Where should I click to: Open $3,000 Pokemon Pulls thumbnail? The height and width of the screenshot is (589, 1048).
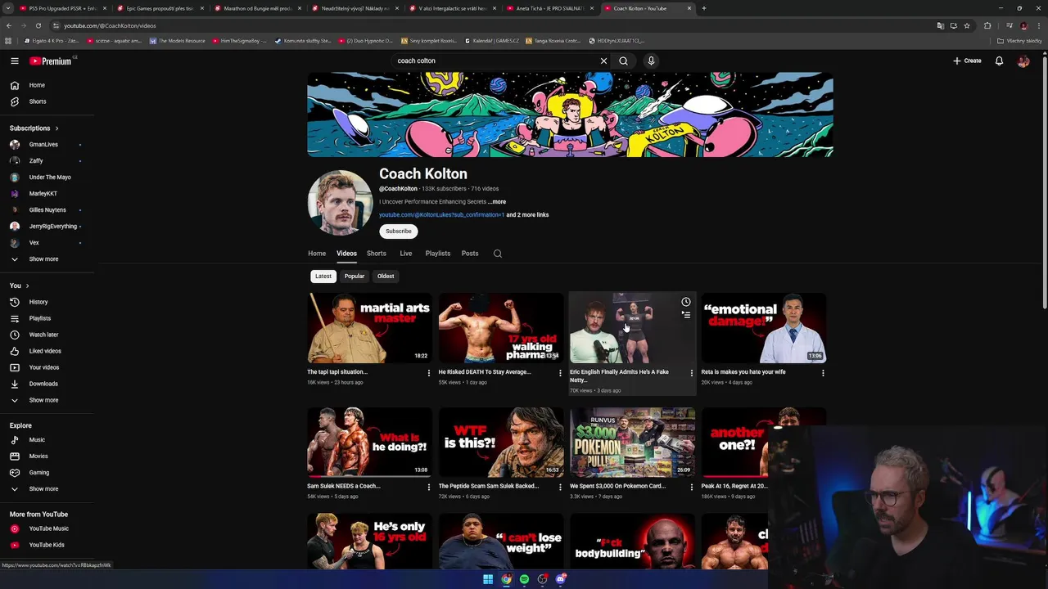632,443
